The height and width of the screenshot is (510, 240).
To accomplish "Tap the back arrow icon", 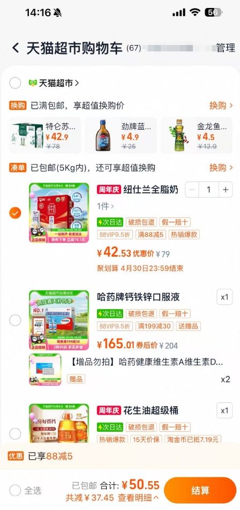I will 16,48.
